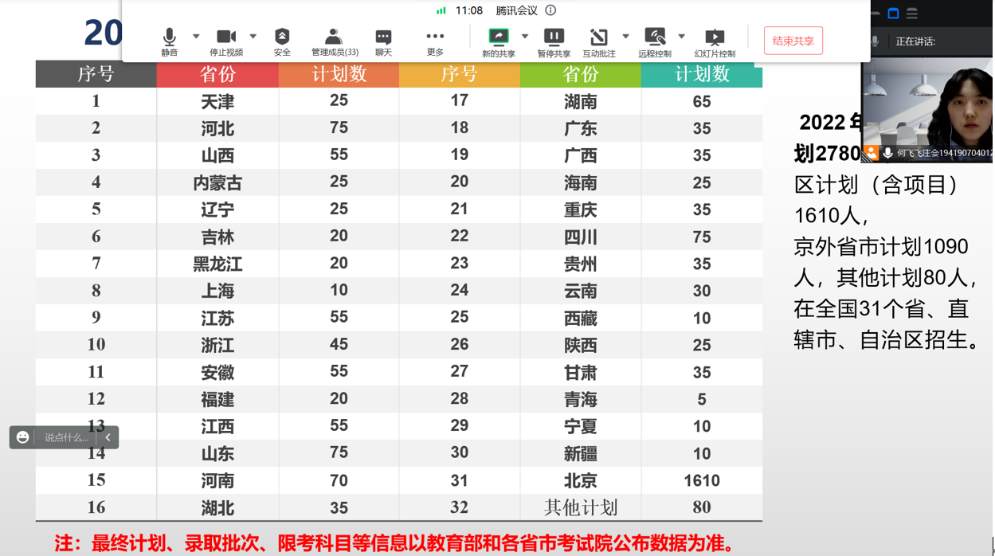
Task: Open slideshow control (幻灯片控制)
Action: [x=715, y=37]
